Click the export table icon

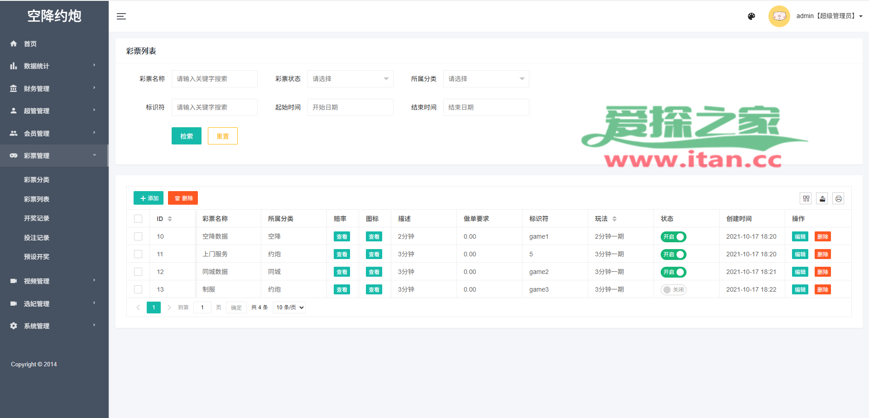(x=822, y=198)
